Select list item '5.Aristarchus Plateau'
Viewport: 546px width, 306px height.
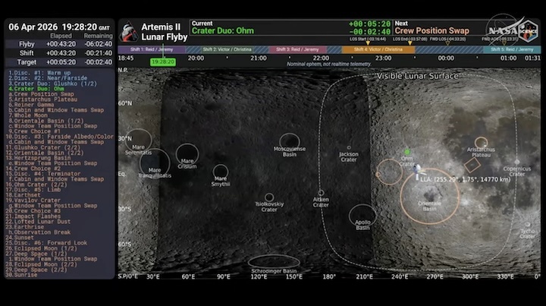tap(42, 99)
